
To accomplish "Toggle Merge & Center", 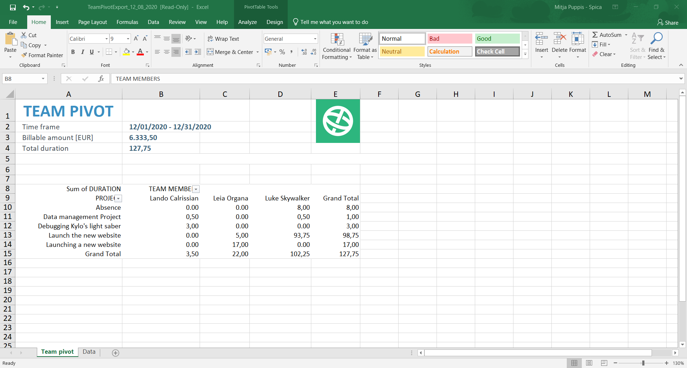I will click(230, 52).
